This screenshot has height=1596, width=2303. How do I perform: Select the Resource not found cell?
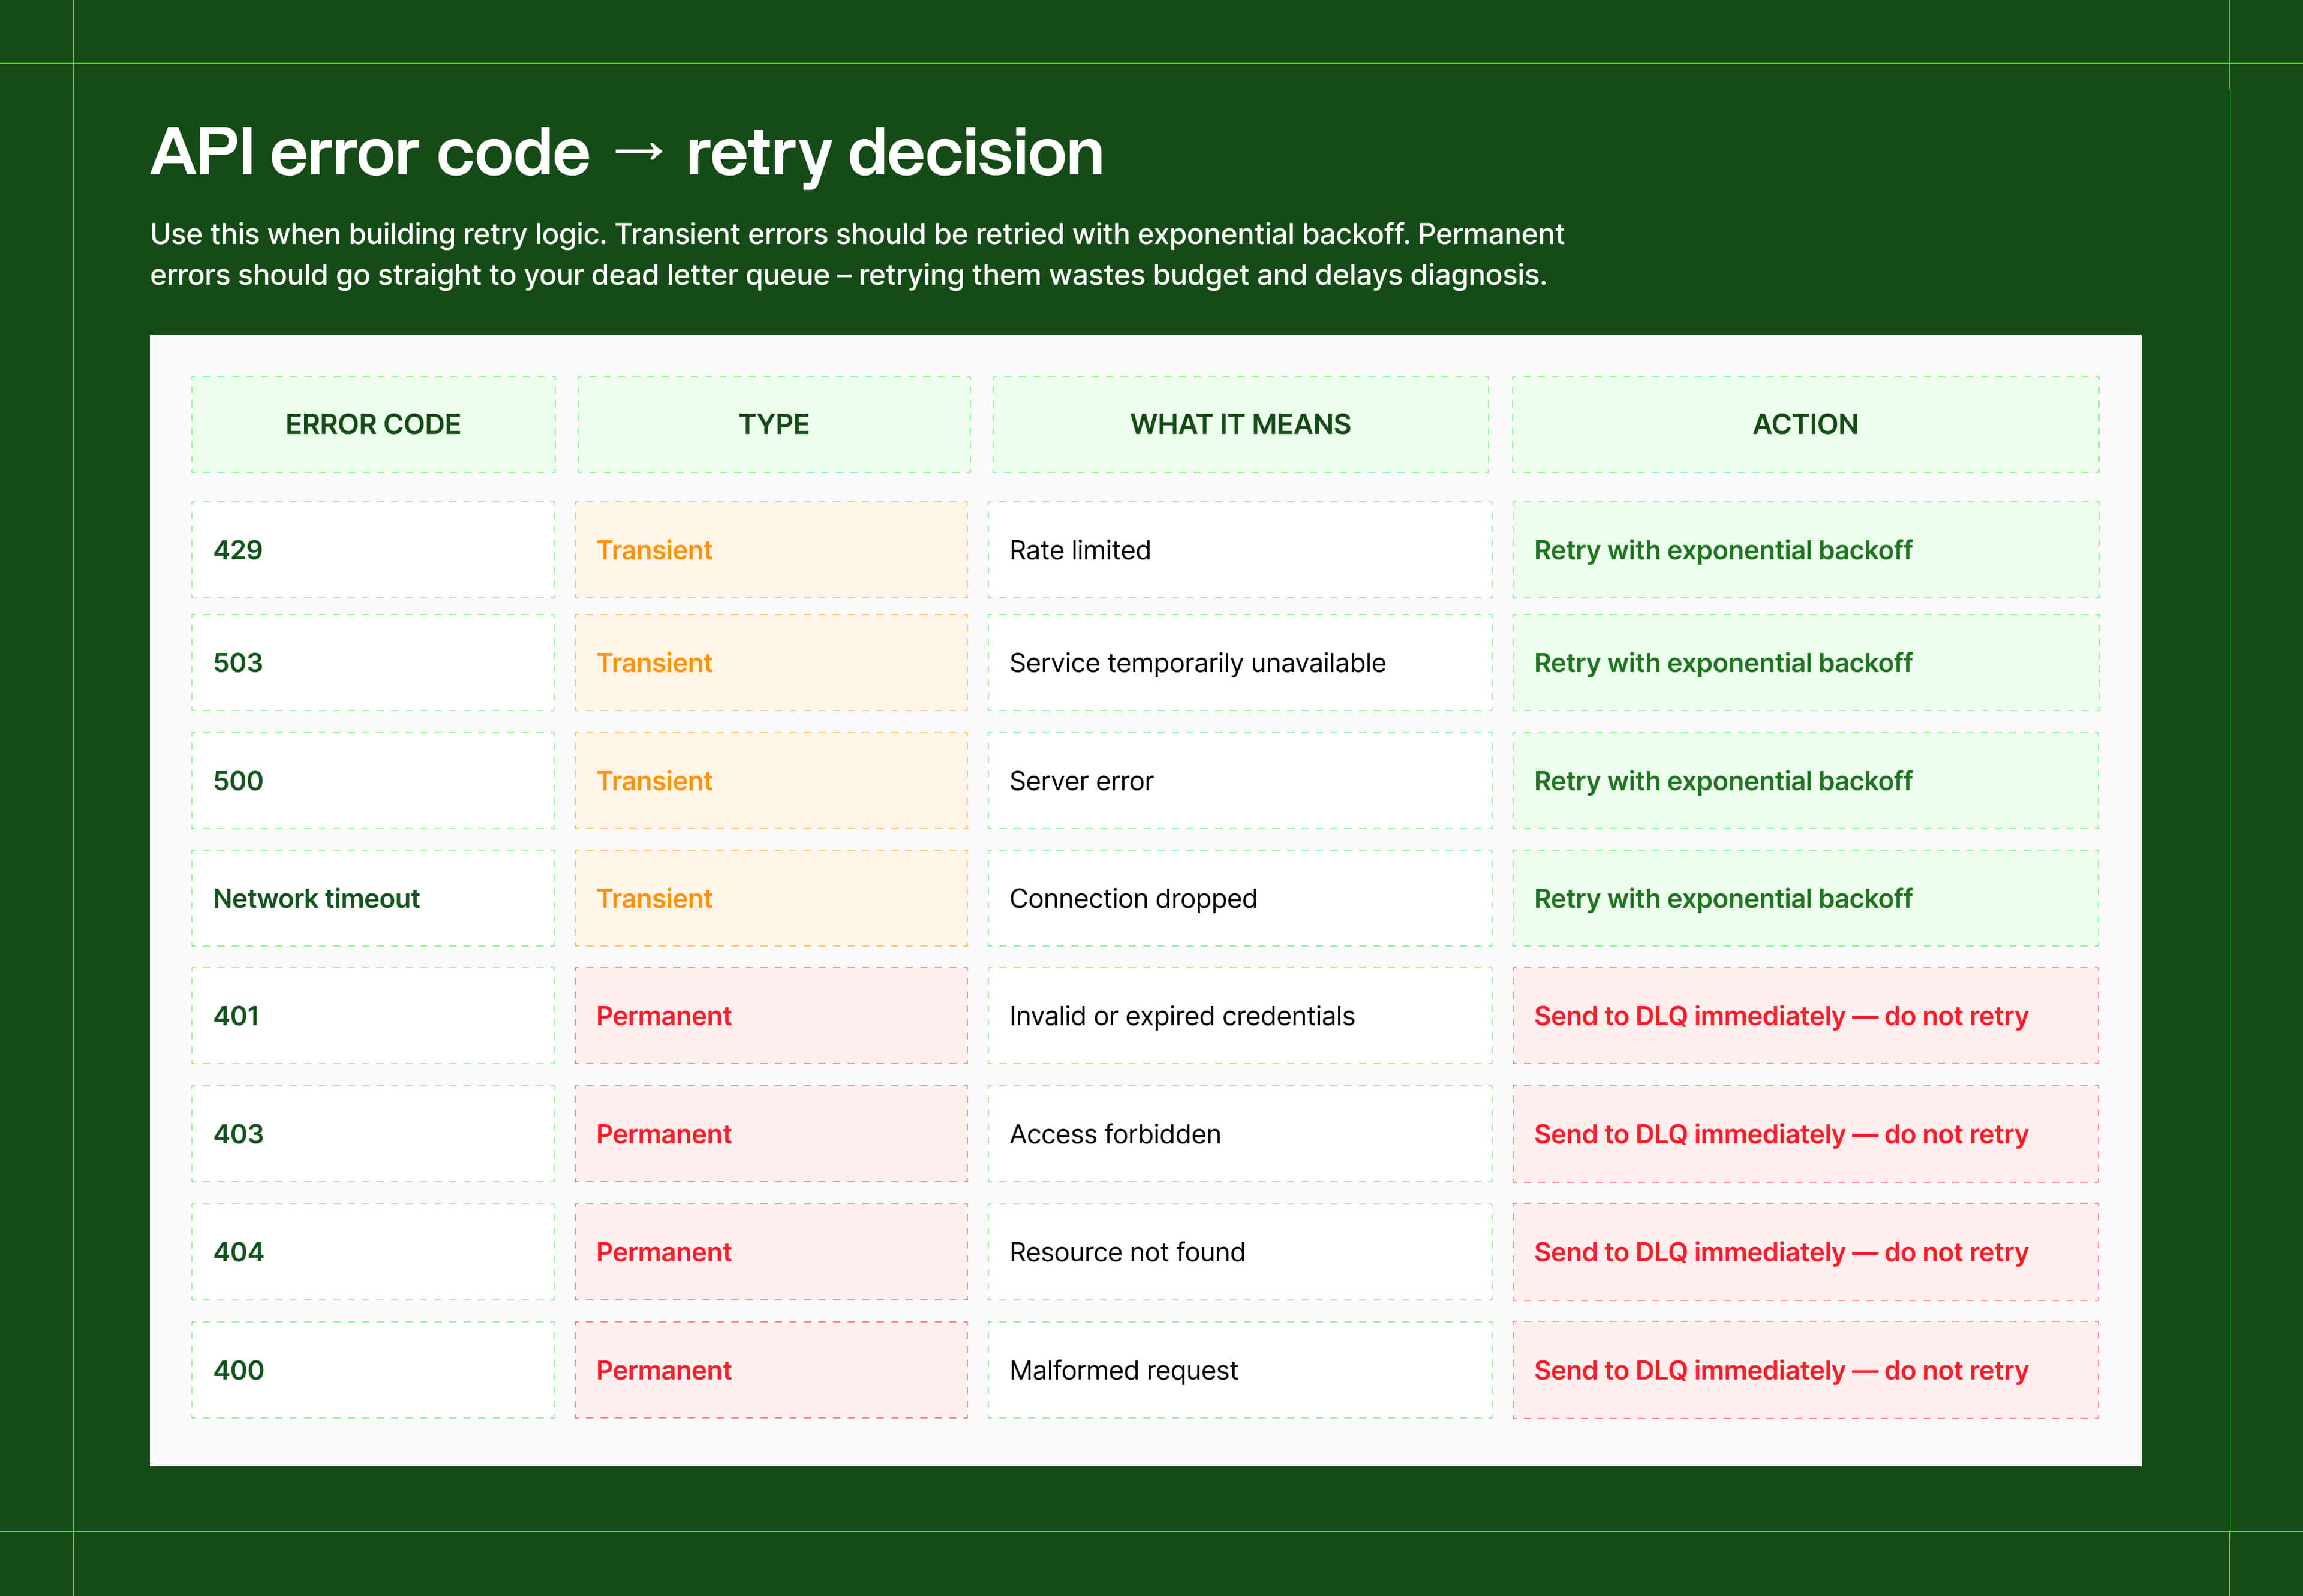click(x=1240, y=1252)
